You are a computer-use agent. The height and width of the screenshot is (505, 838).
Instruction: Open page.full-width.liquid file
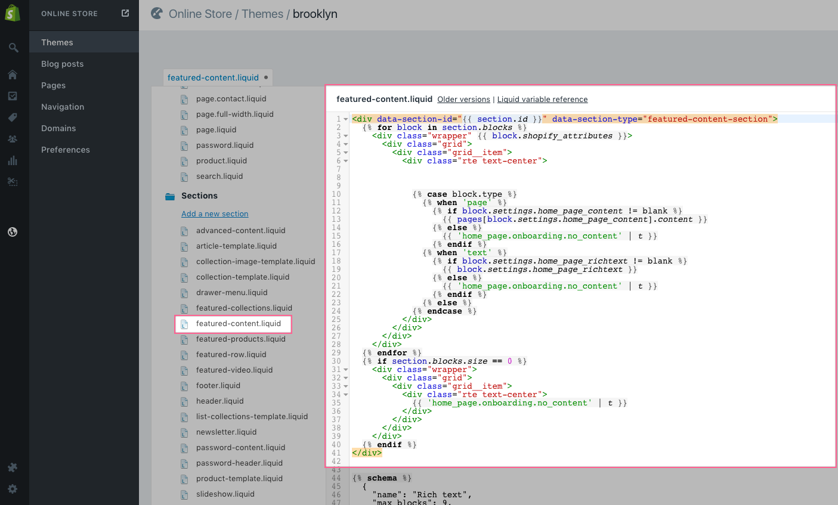click(234, 114)
